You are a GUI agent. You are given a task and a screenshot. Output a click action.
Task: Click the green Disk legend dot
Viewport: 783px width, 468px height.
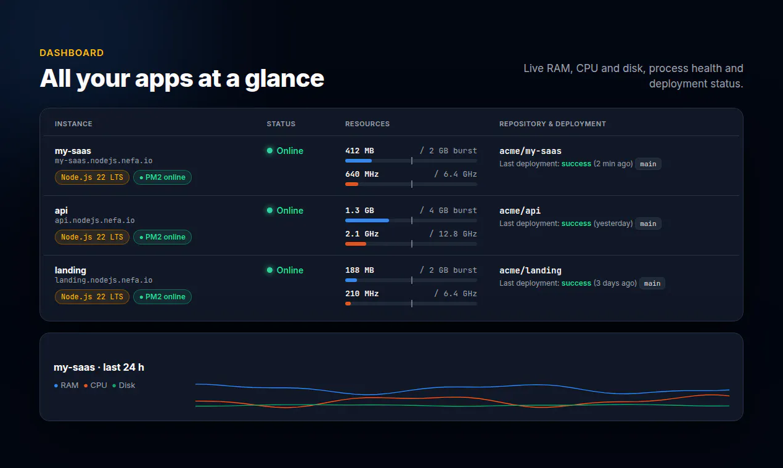[x=114, y=385]
